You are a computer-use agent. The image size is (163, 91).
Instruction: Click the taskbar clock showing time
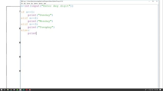[x=156, y=90]
